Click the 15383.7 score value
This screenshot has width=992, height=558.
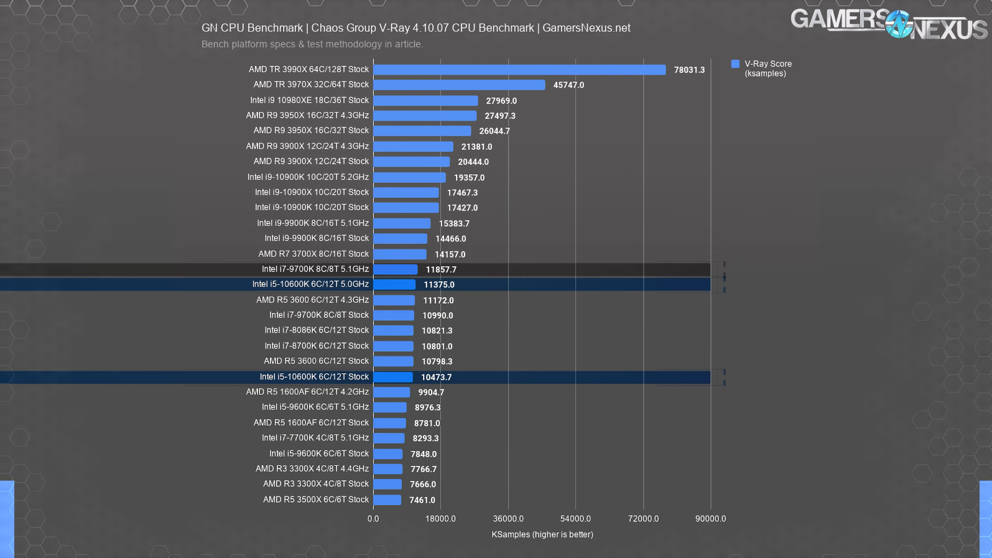click(x=454, y=223)
